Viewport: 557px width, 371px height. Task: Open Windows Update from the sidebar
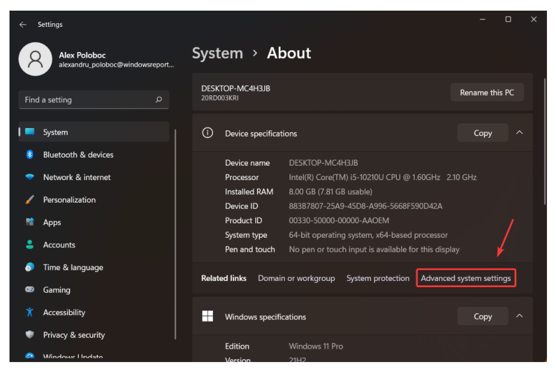(x=73, y=356)
